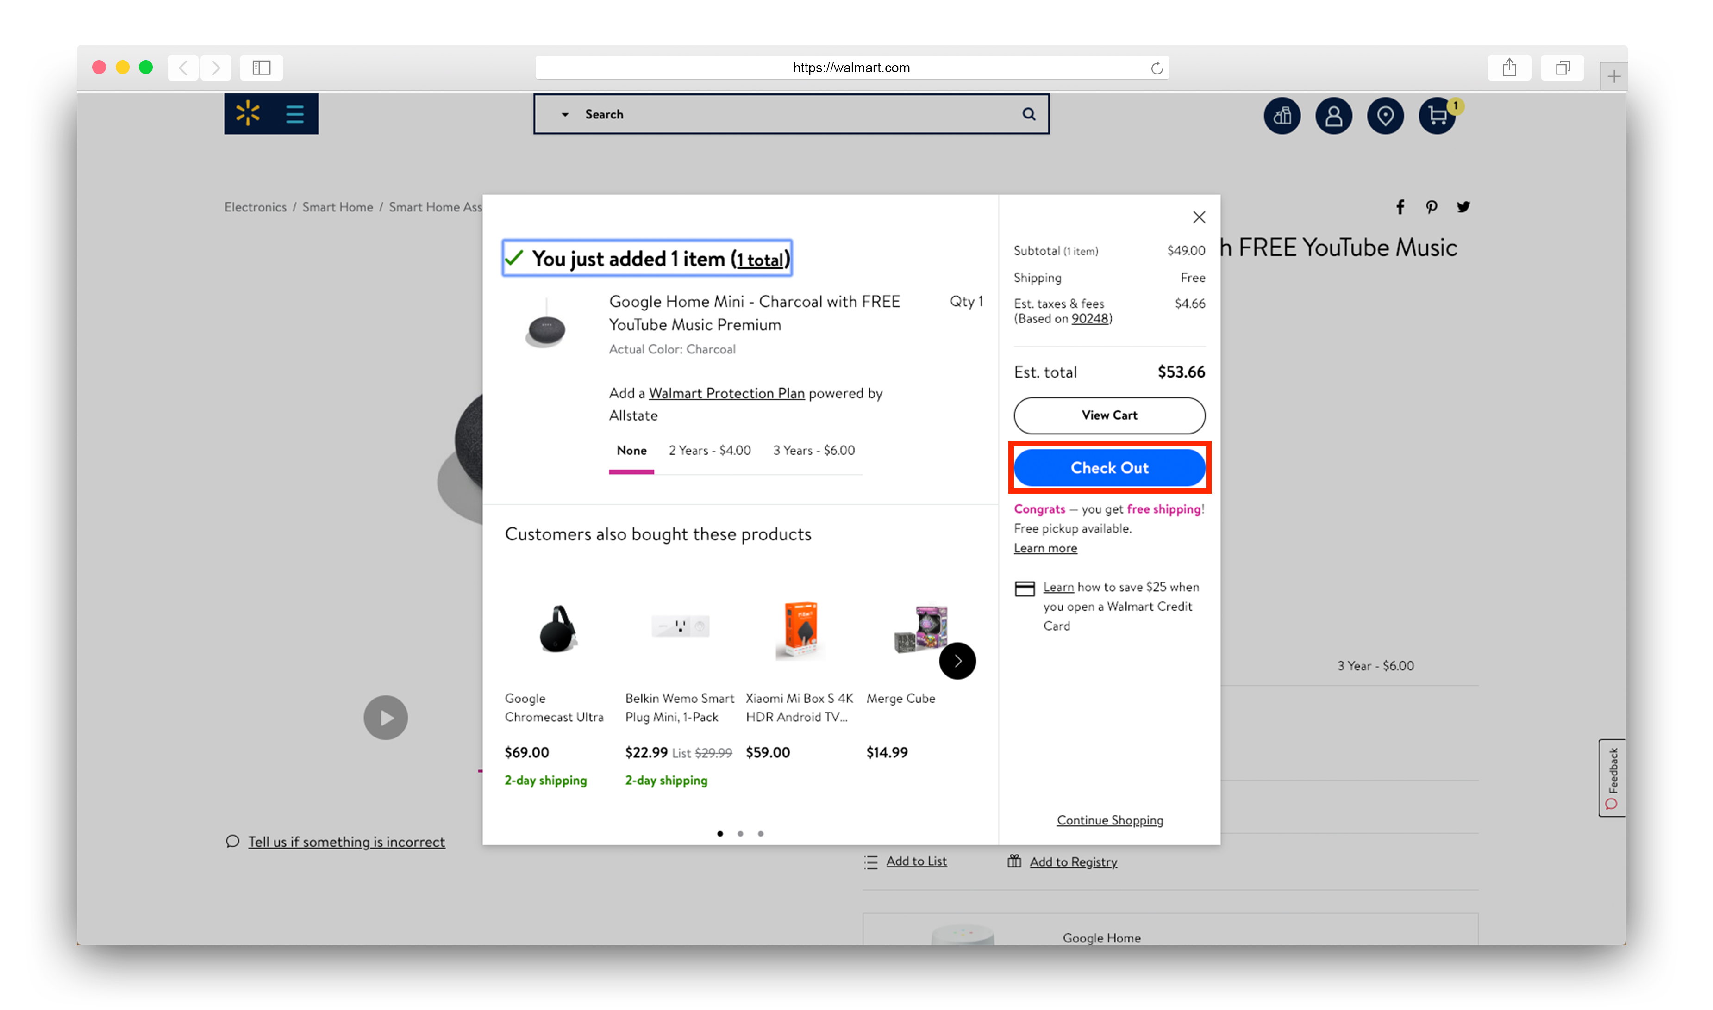
Task: Open the 1 total link
Action: click(761, 259)
